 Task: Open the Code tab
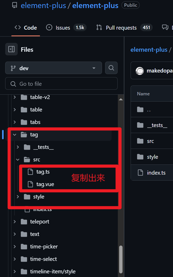point(26,28)
